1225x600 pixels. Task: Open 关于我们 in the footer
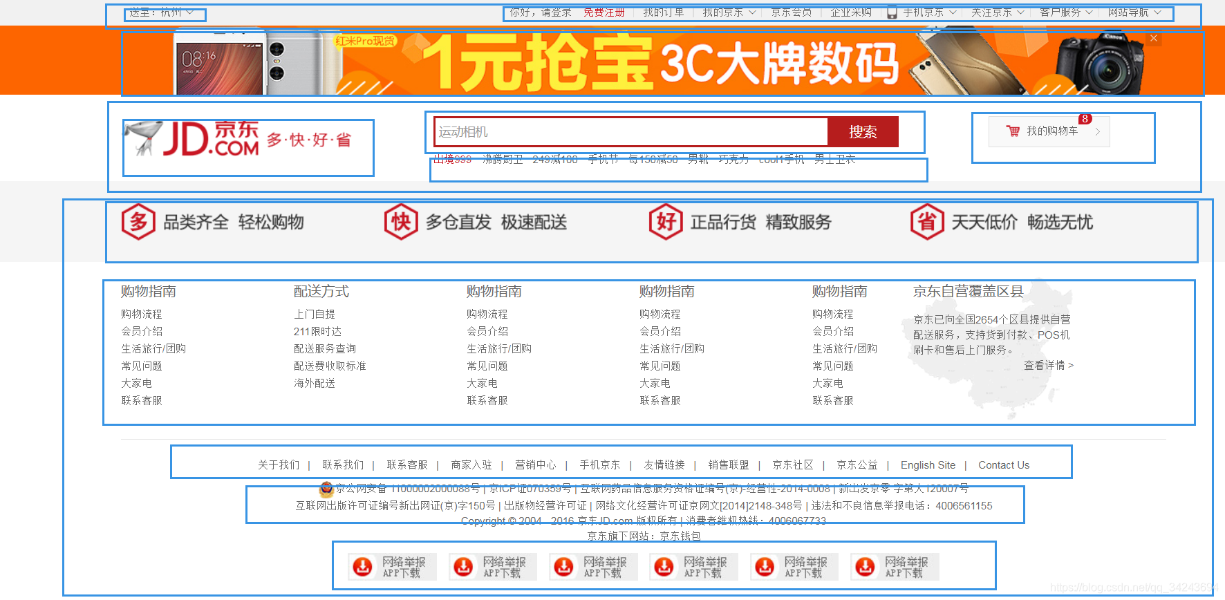[x=279, y=465]
